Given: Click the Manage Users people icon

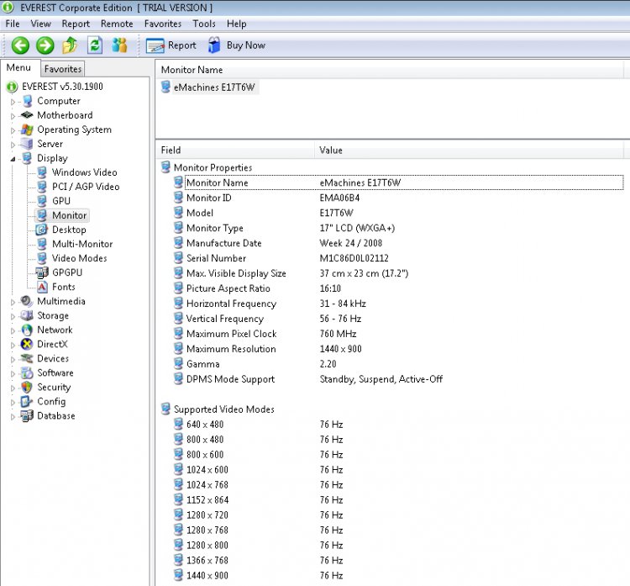Looking at the screenshot, I should tap(119, 45).
